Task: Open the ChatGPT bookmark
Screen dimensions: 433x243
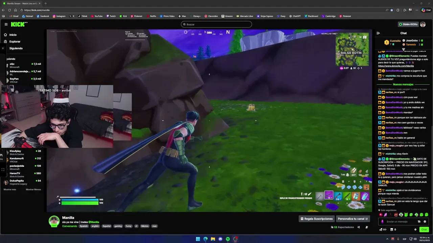Action: (x=295, y=16)
